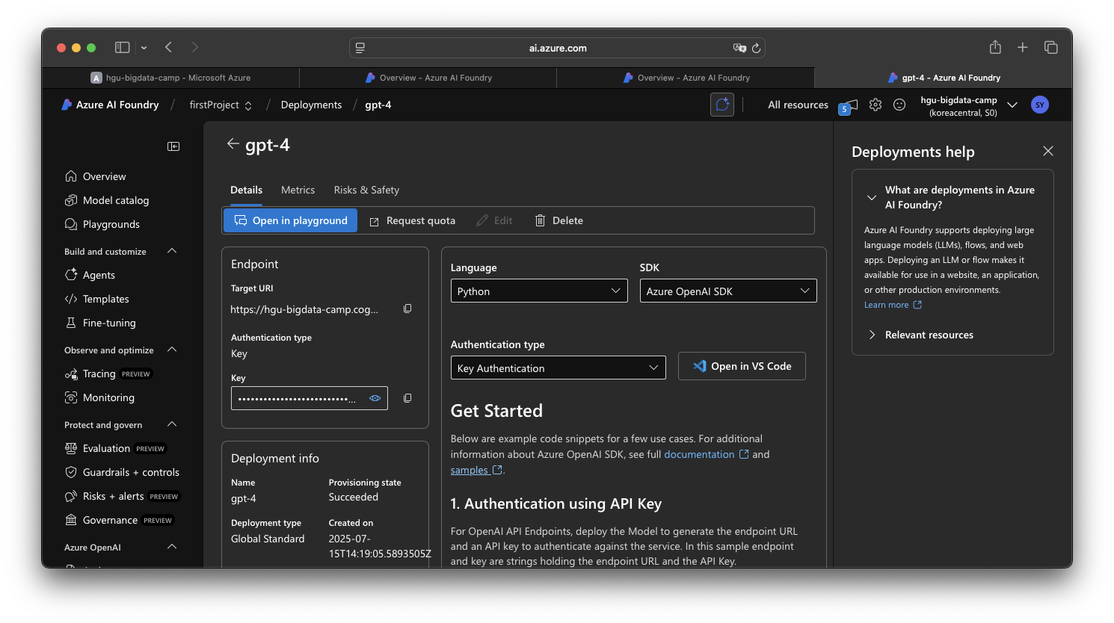The height and width of the screenshot is (623, 1114).
Task: Click the ai.azure.com address bar
Action: tap(557, 48)
